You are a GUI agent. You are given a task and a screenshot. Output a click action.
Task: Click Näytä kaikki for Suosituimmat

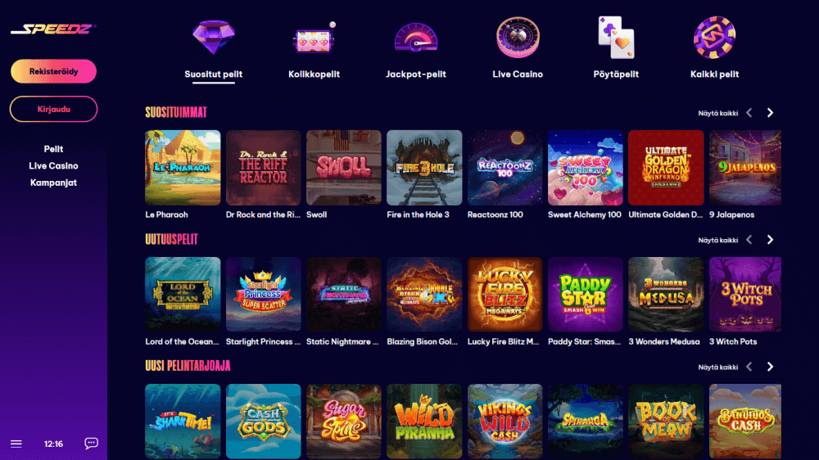pyautogui.click(x=717, y=113)
